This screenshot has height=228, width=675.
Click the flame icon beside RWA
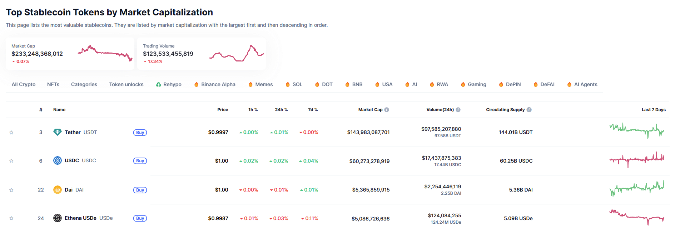[432, 84]
